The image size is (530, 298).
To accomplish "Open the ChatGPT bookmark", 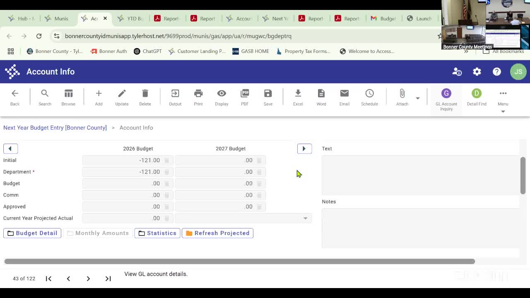I will (x=148, y=51).
